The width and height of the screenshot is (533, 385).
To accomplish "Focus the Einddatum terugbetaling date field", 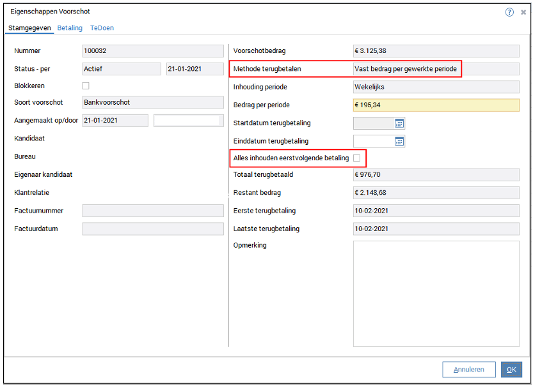I will tap(373, 141).
